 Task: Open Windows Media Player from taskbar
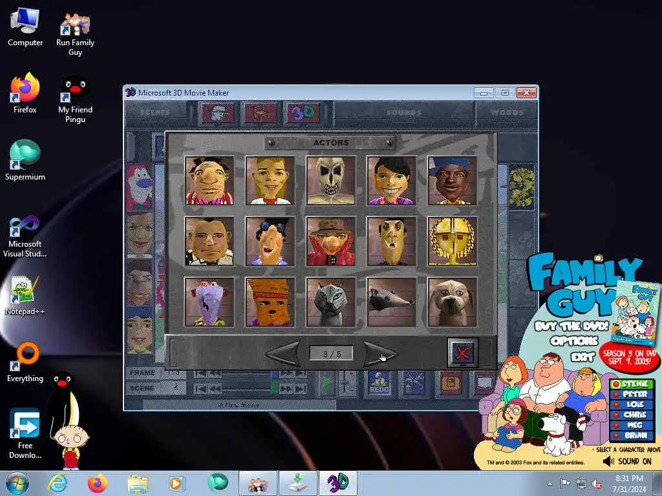(x=176, y=483)
